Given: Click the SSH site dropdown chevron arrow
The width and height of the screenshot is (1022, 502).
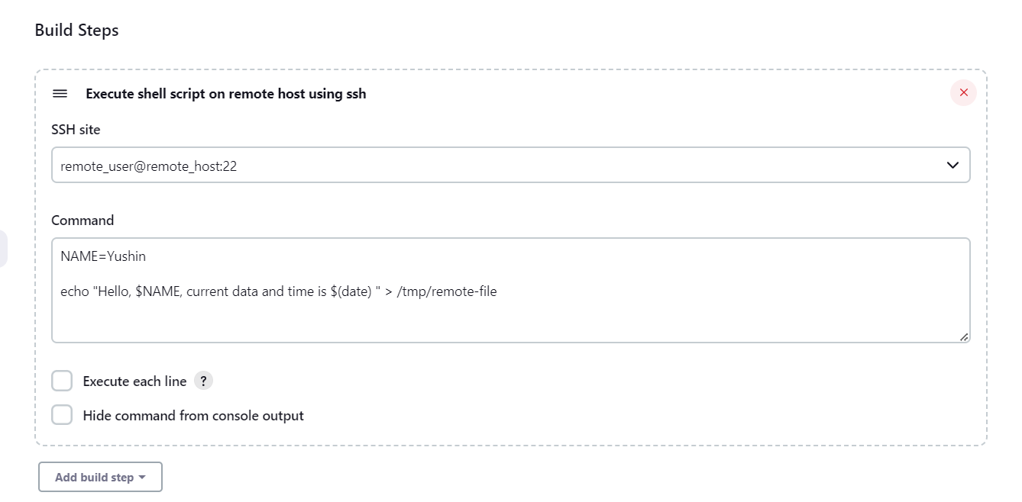Looking at the screenshot, I should coord(952,166).
